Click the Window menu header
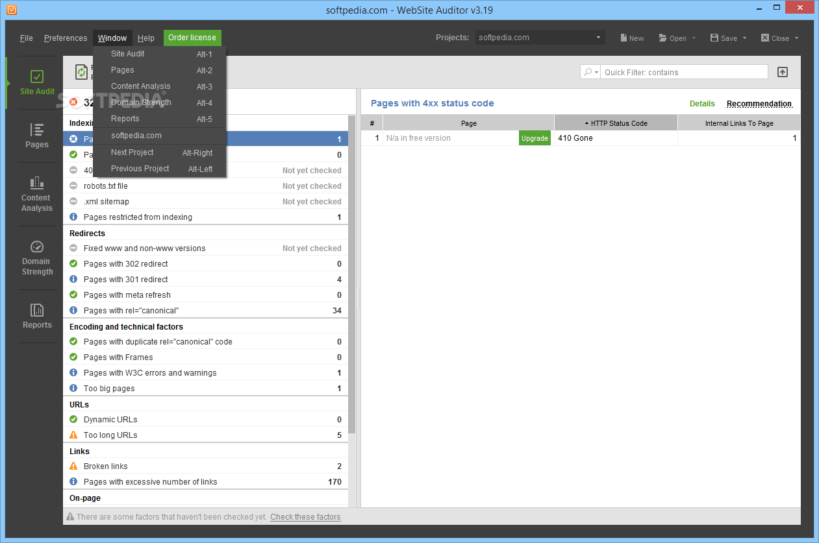 click(112, 38)
